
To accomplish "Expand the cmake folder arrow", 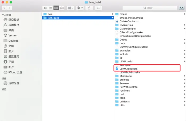I will click(x=185, y=14).
